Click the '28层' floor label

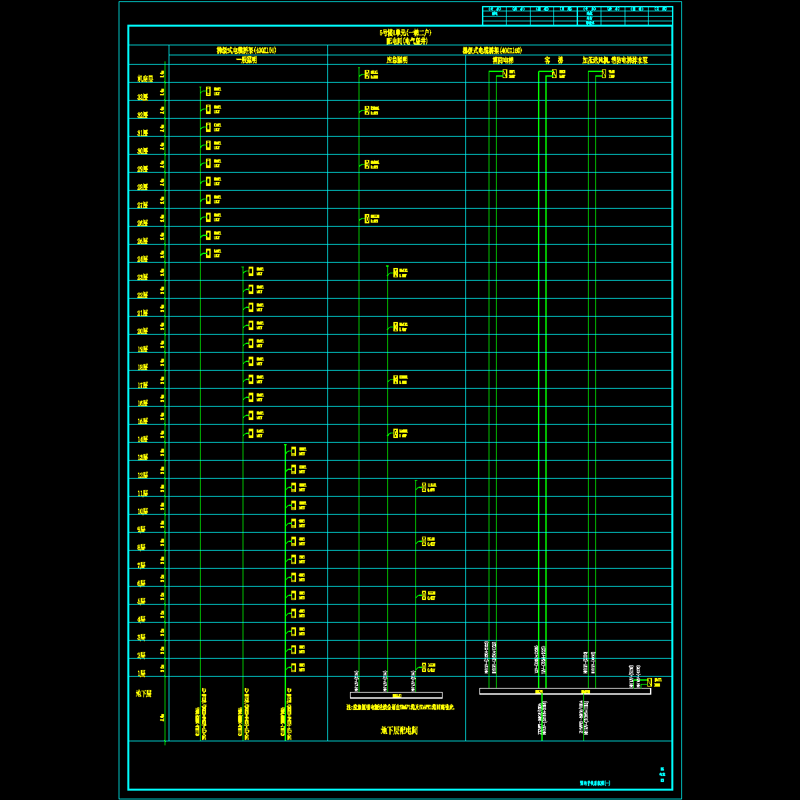click(x=143, y=187)
